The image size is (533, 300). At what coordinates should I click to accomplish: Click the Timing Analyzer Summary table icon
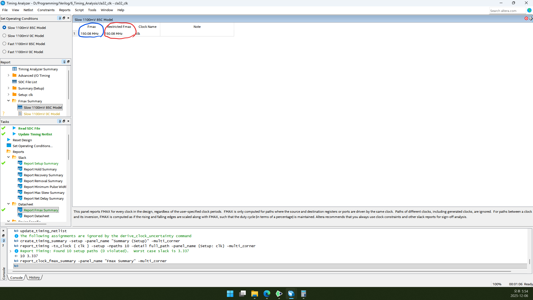(x=14, y=69)
